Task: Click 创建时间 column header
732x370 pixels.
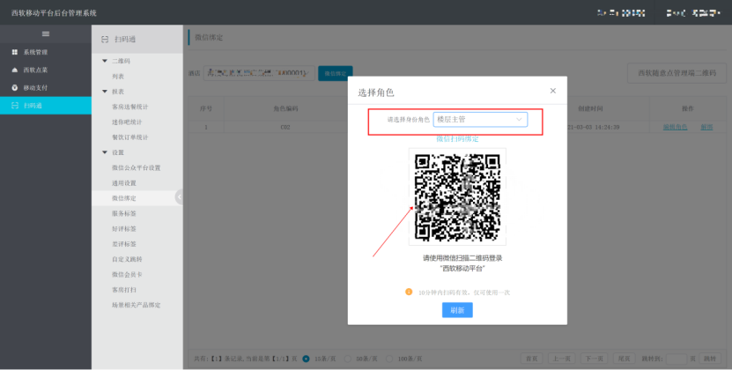Action: [x=590, y=108]
